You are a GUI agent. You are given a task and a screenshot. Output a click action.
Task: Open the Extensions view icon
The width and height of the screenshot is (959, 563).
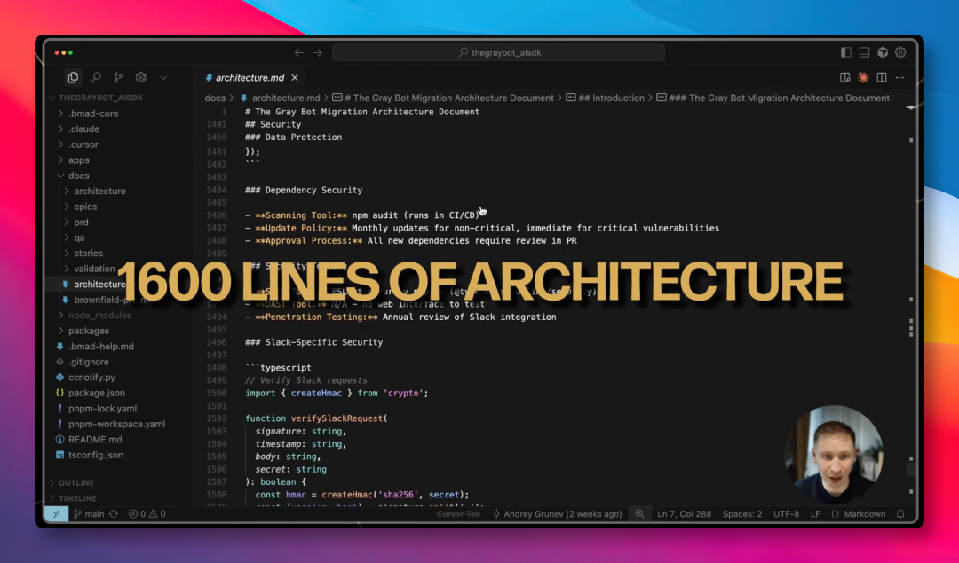click(x=140, y=77)
